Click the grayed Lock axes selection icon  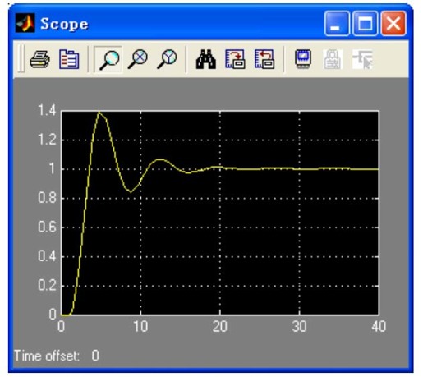point(333,59)
